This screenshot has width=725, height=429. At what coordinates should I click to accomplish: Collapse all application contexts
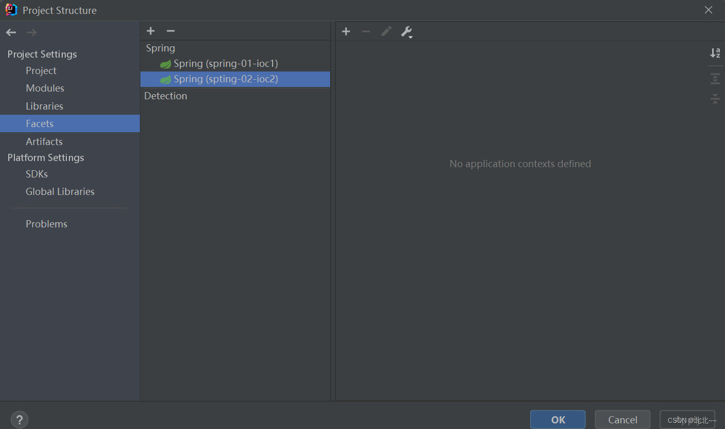[715, 98]
